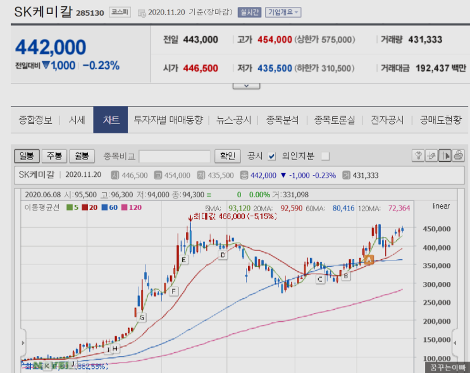Click the high price 454,000 in summary
The height and width of the screenshot is (373, 470).
click(275, 40)
